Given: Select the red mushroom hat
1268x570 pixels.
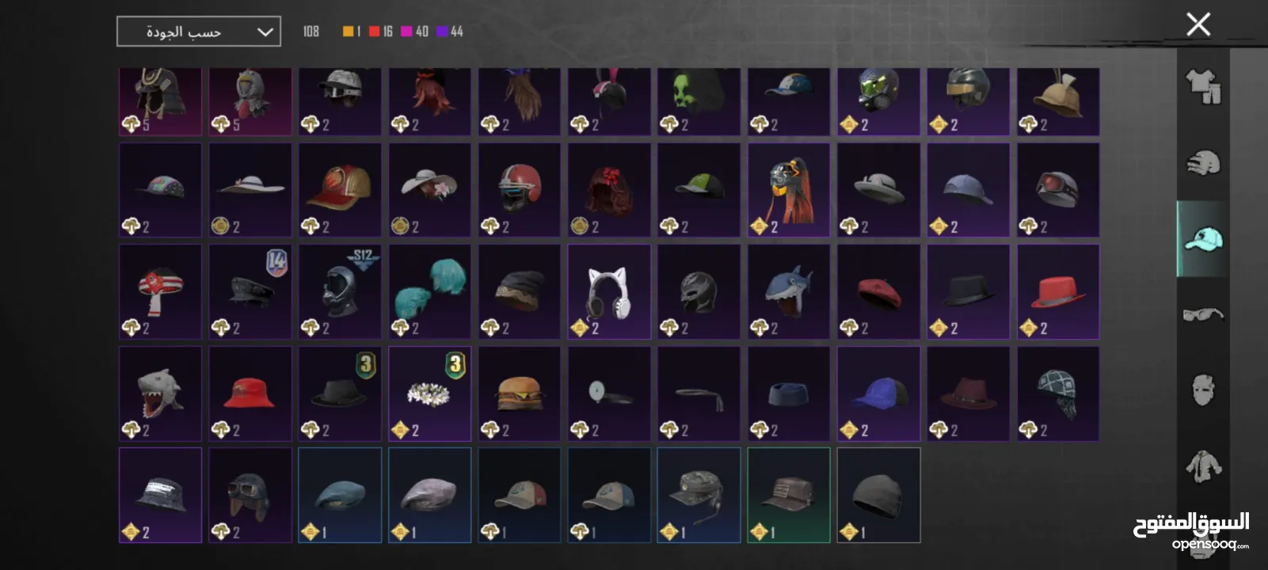Looking at the screenshot, I should [160, 292].
